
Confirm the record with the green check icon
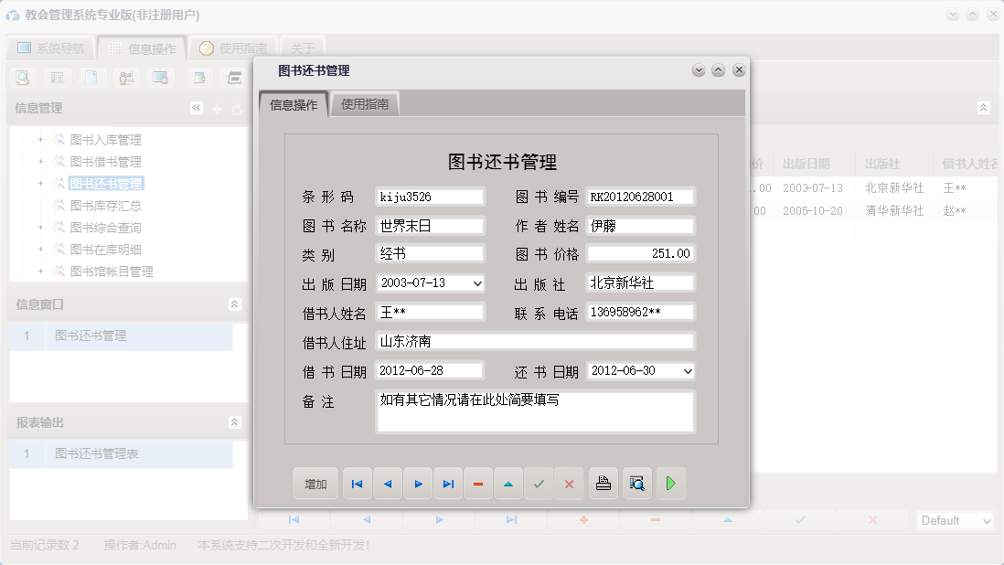point(539,484)
